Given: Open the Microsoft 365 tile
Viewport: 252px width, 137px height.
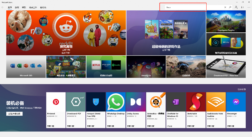Looking at the screenshot, I should (x=26, y=67).
